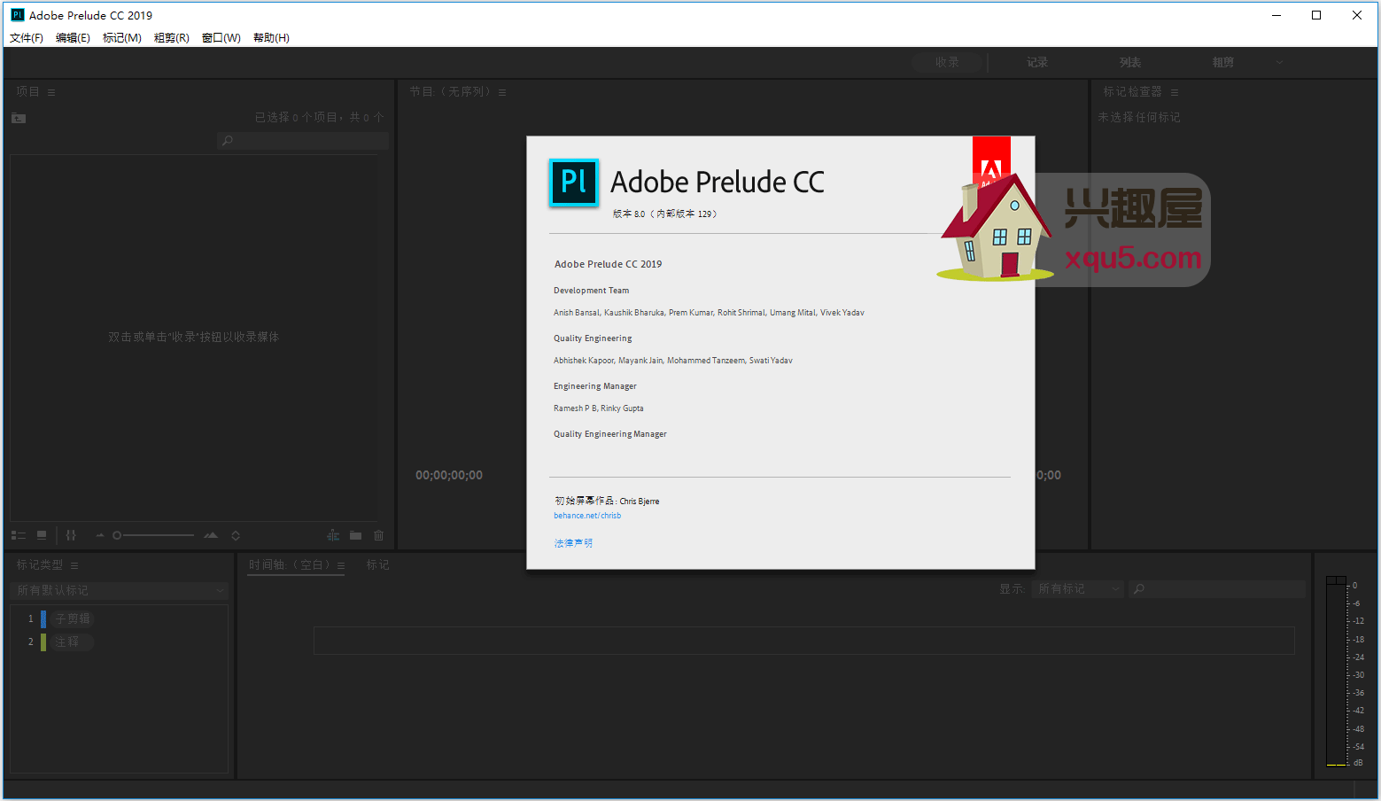Click the project search magnifier icon
The width and height of the screenshot is (1381, 801).
pos(228,141)
